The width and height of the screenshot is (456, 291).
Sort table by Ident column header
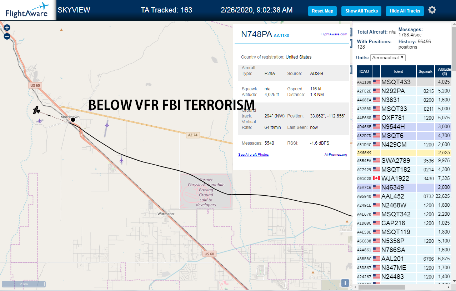[x=399, y=71]
